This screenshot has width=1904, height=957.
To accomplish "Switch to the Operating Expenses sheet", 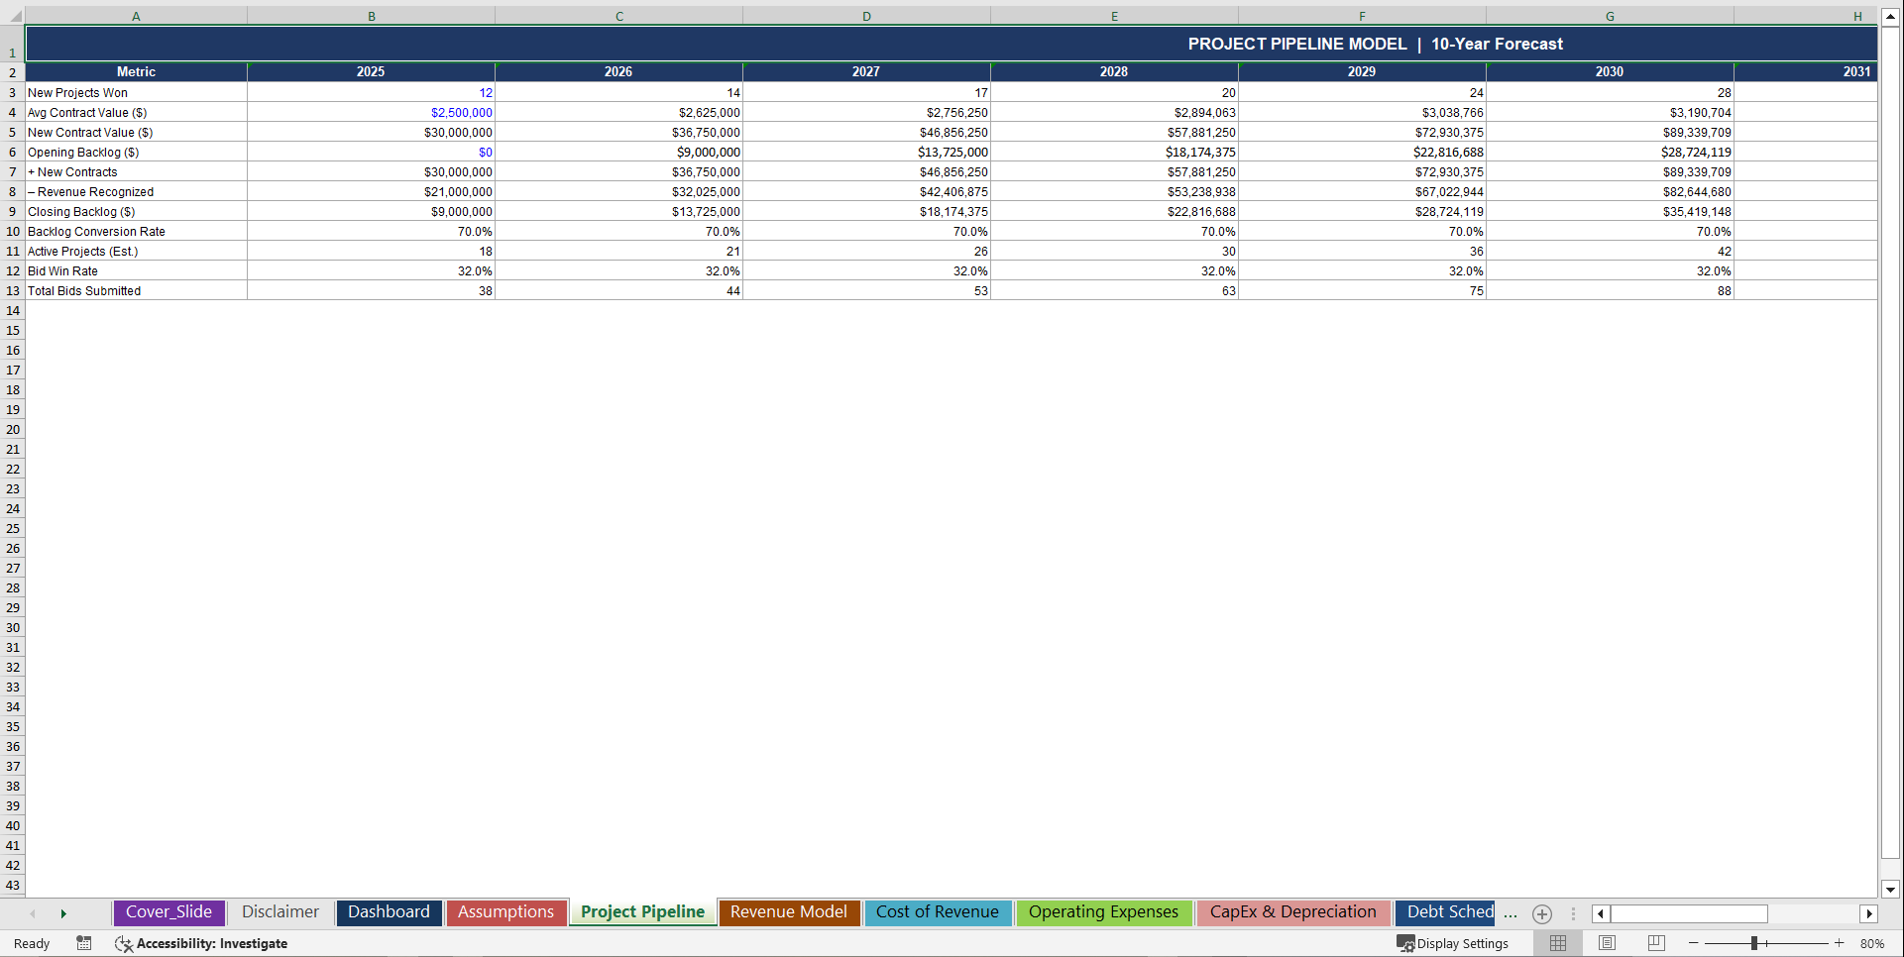I will point(1103,912).
